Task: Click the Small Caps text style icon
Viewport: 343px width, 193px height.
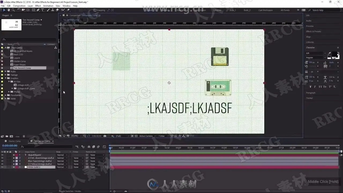Action: [x=325, y=87]
